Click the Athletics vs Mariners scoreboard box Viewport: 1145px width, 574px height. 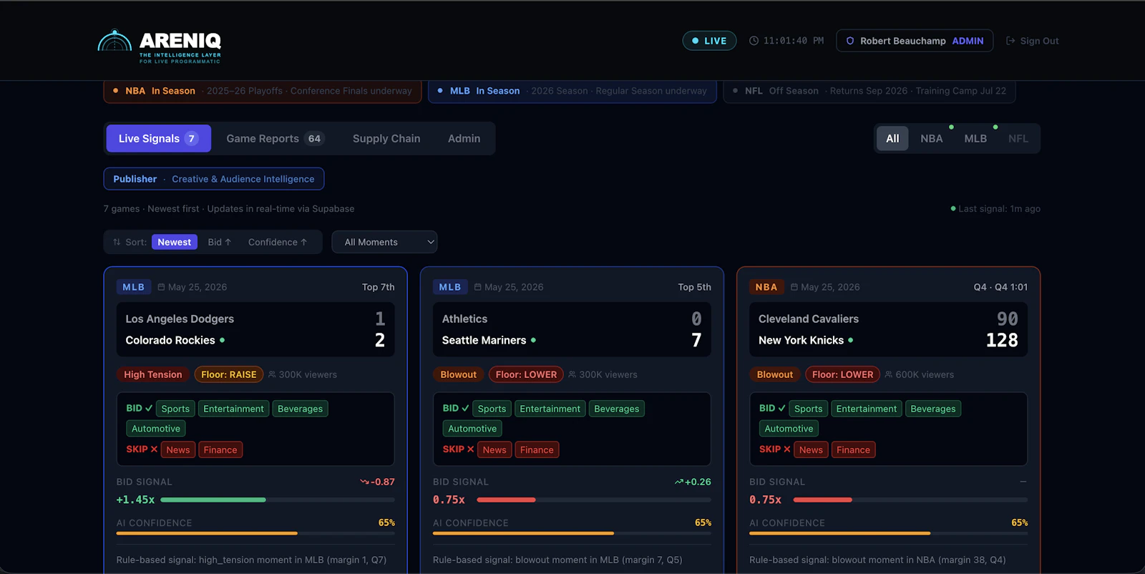[572, 329]
